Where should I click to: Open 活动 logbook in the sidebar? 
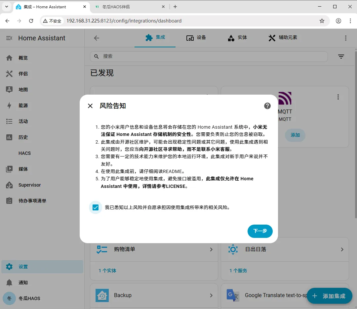tap(42, 121)
